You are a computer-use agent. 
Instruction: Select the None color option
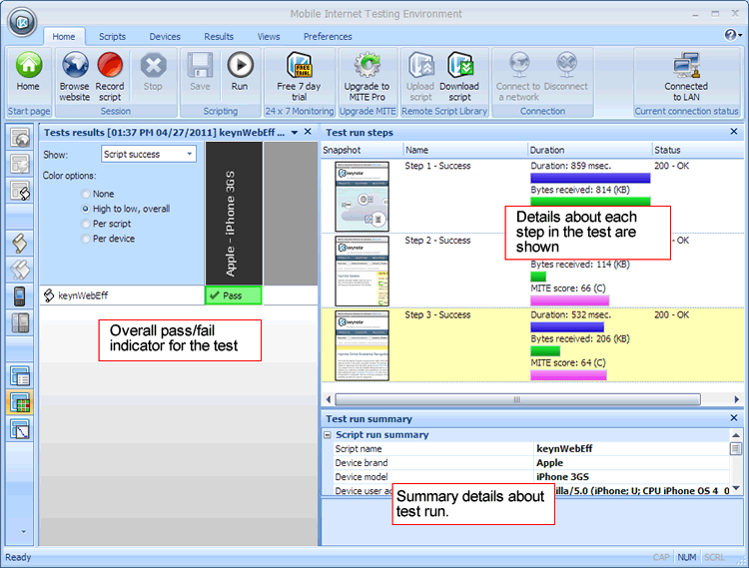click(x=86, y=194)
